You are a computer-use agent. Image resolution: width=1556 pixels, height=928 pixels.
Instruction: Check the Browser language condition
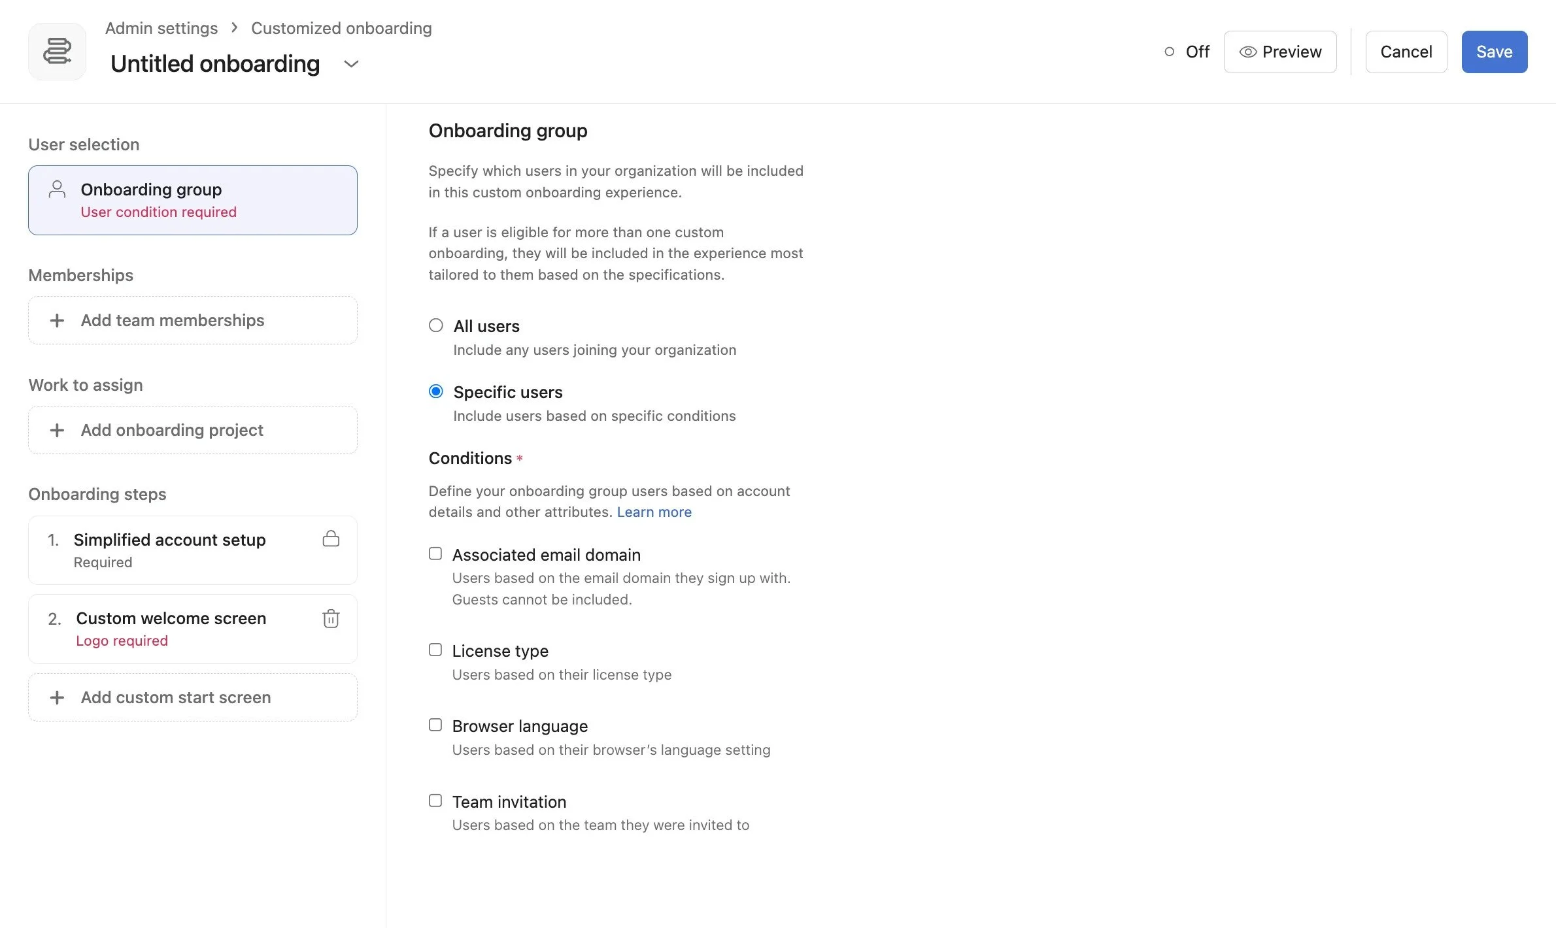(436, 724)
